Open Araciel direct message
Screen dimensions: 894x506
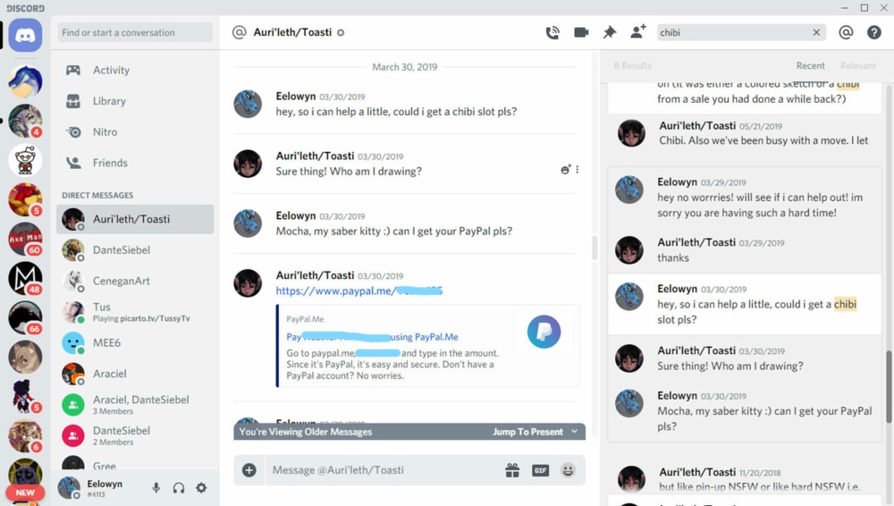point(135,374)
